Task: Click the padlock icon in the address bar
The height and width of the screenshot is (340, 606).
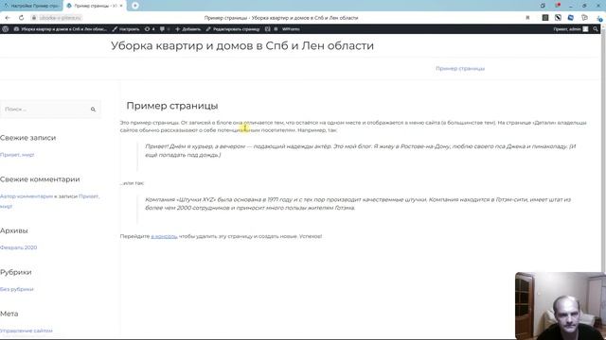Action: point(34,18)
